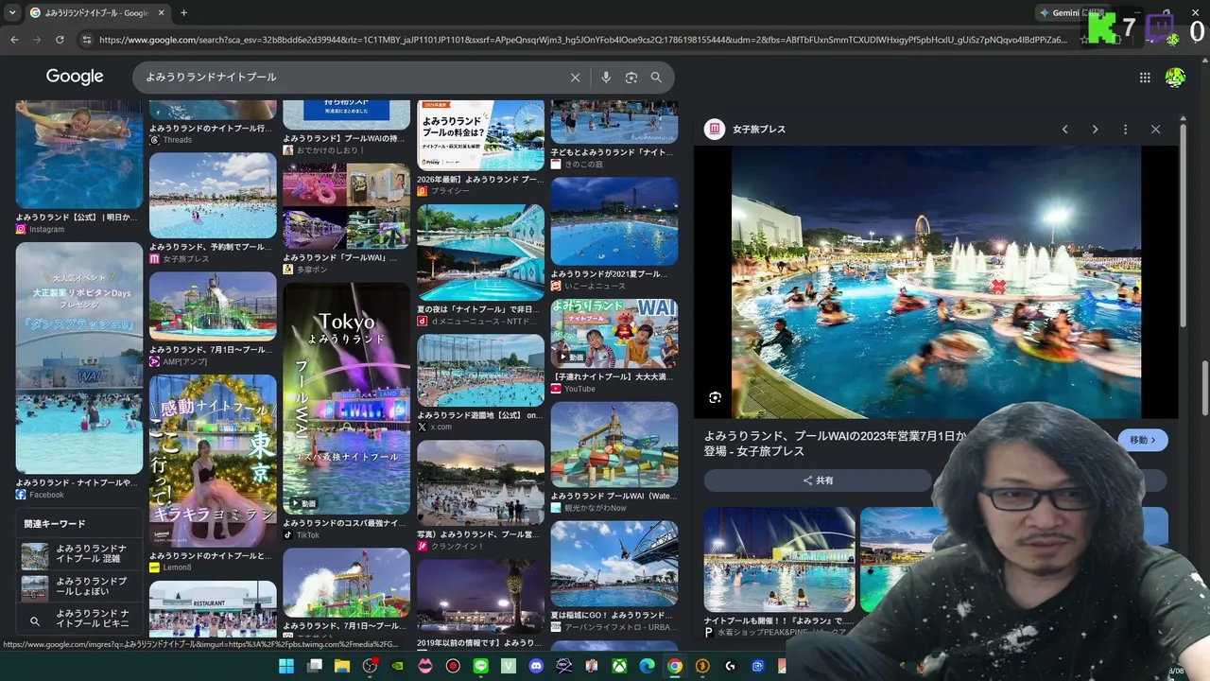Open related image ナイトプールも開催 in preview panel
Viewport: 1210px width, 681px height.
[x=779, y=560]
